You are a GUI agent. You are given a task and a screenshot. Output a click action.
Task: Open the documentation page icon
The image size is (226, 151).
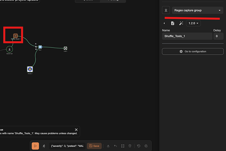point(172,23)
